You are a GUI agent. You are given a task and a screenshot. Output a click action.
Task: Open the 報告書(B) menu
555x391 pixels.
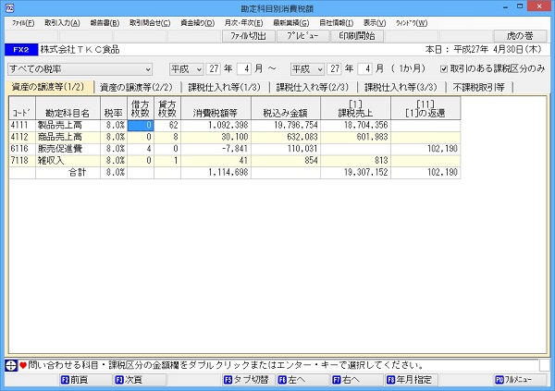tap(105, 23)
